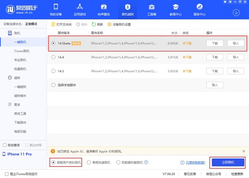Open the 我的设备 (My Device) section
The width and height of the screenshot is (249, 178).
(58, 9)
